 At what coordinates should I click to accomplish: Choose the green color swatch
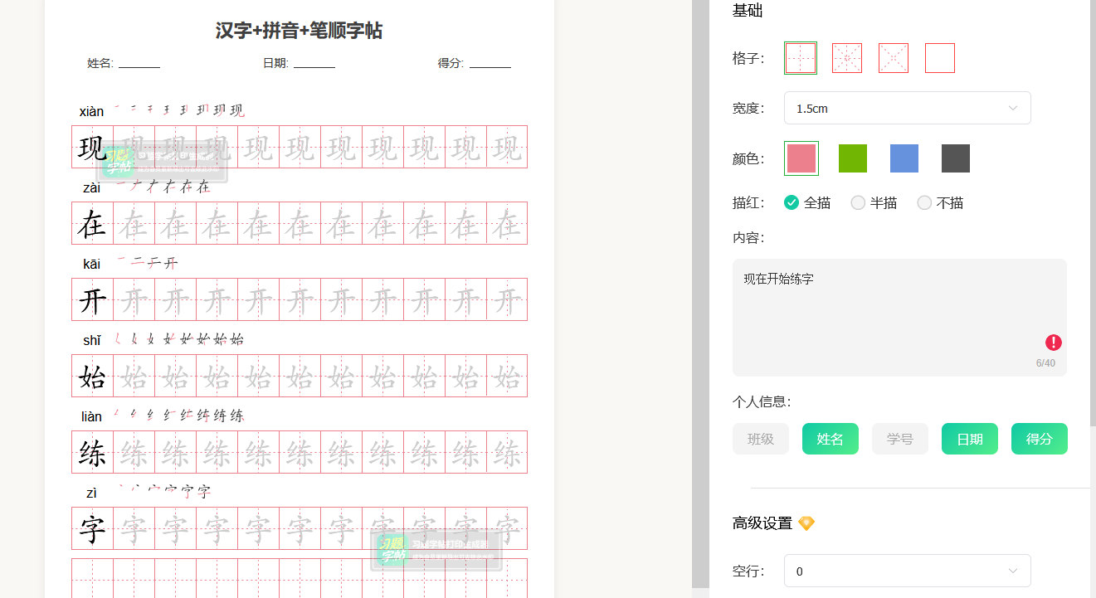[x=853, y=158]
